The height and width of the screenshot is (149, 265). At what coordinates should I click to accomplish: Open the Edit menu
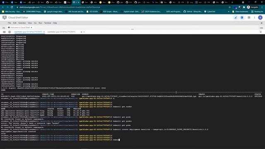pos(15,23)
